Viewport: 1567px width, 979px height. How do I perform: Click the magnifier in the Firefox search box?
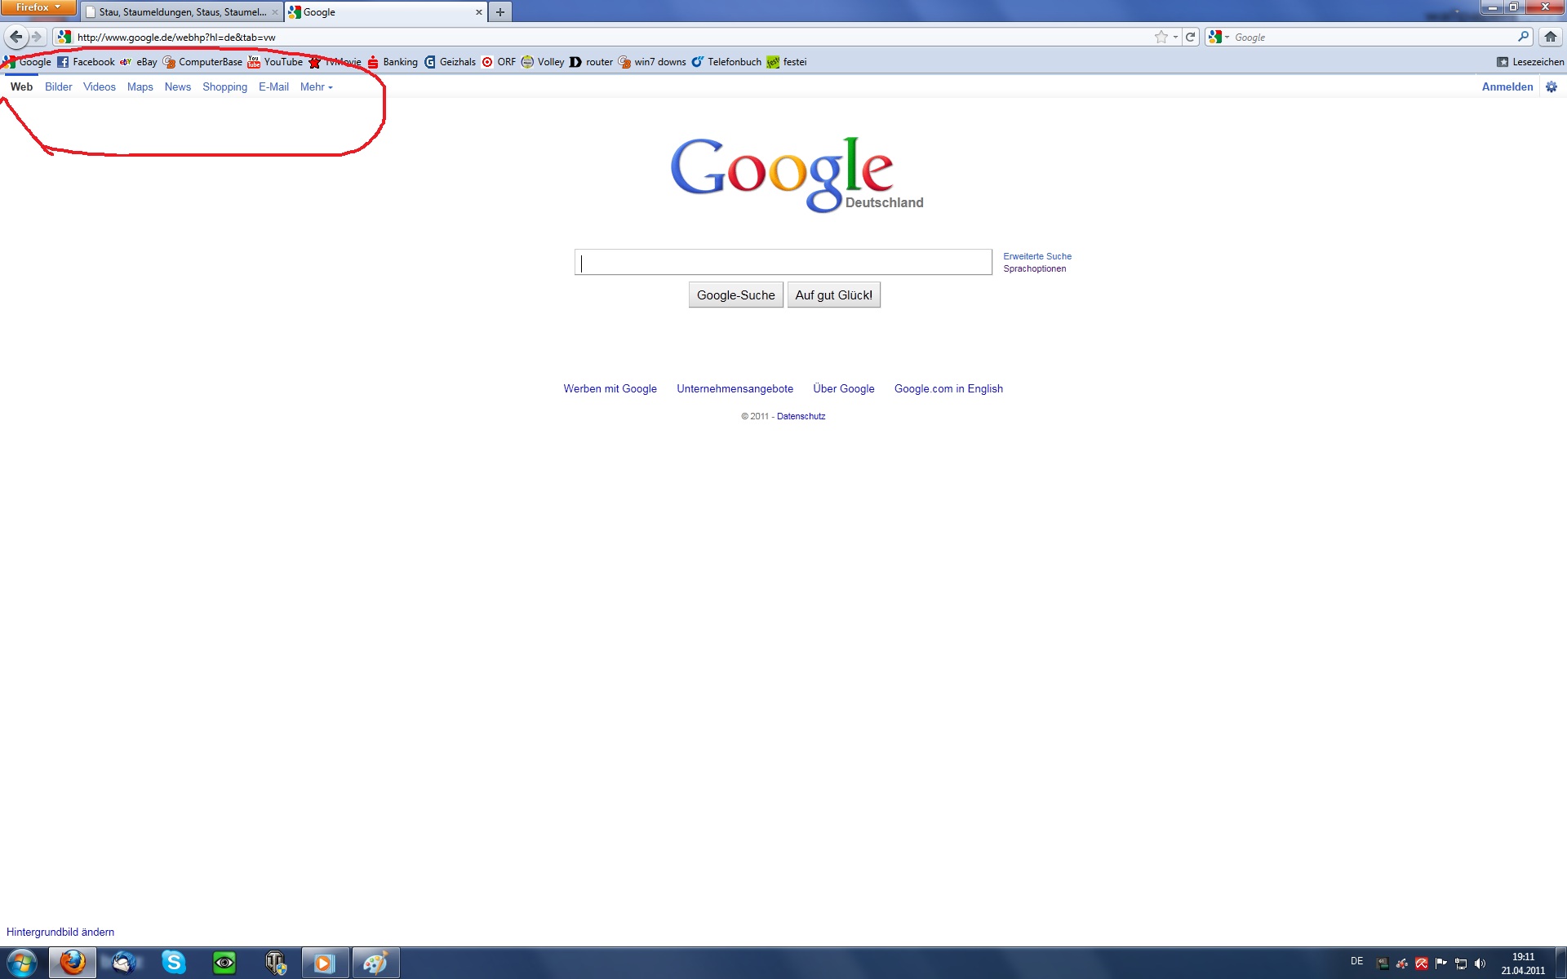pyautogui.click(x=1523, y=37)
